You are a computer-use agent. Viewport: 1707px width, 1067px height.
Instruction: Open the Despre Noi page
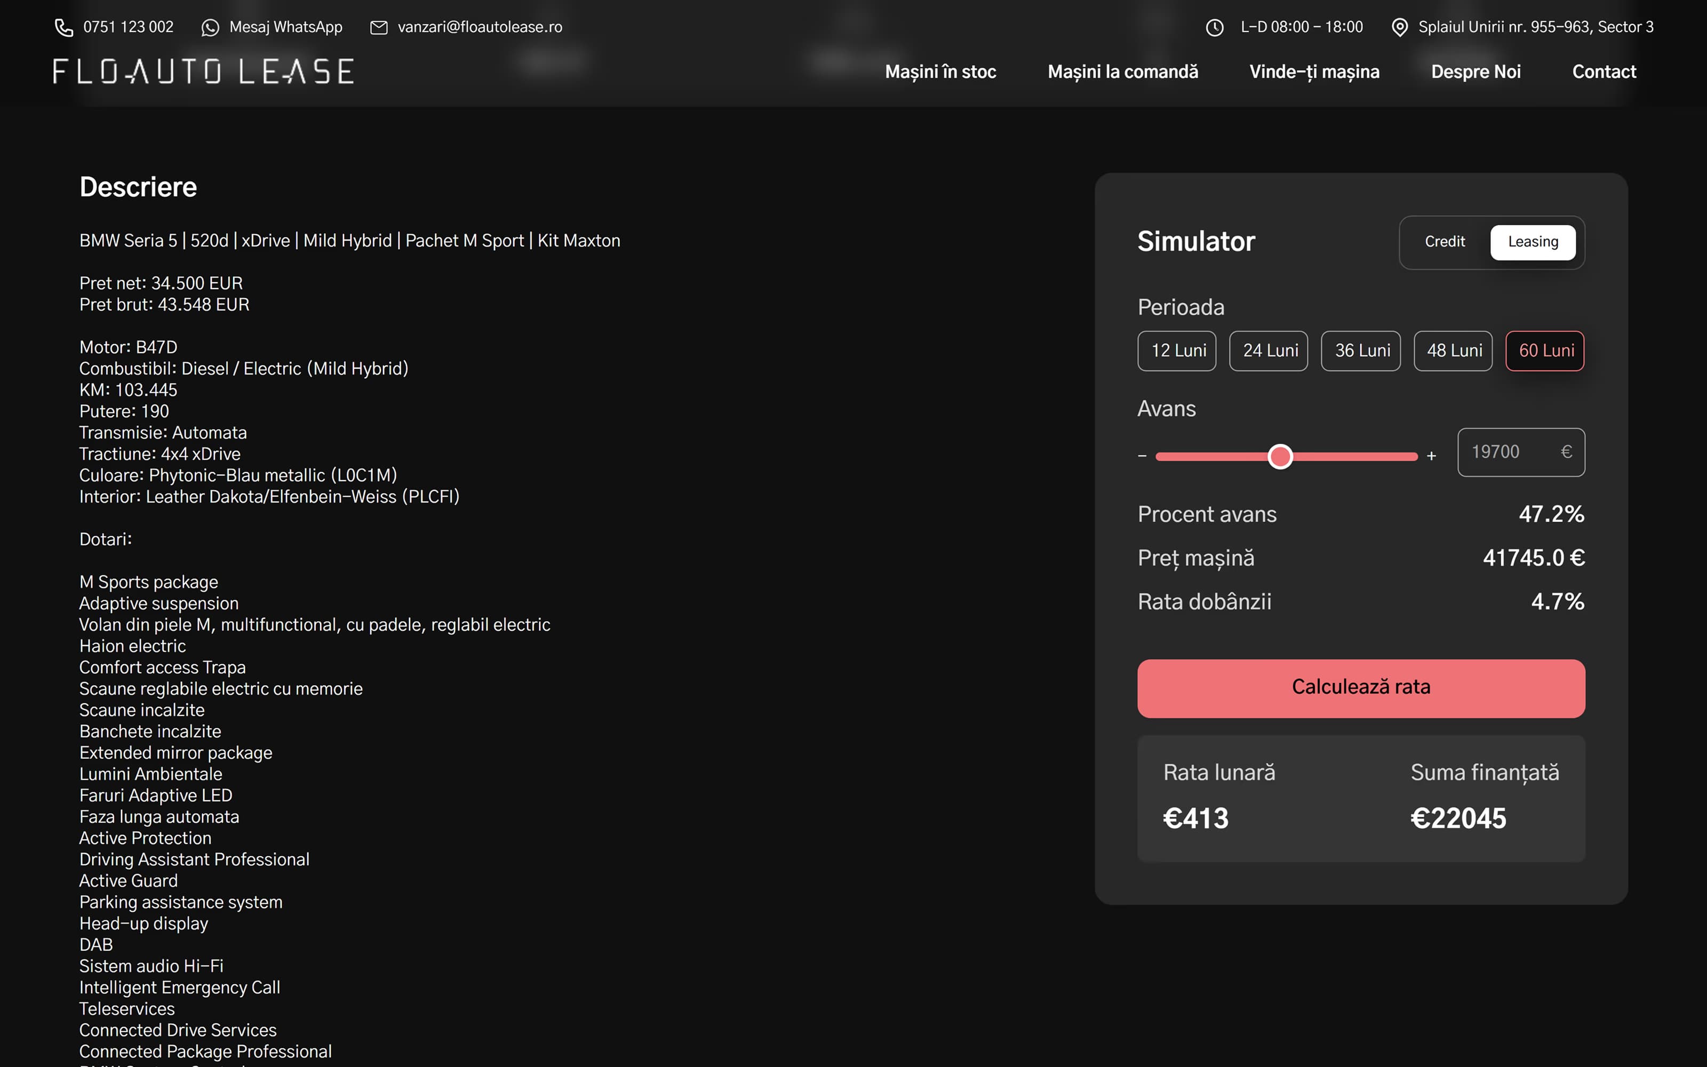click(1475, 72)
